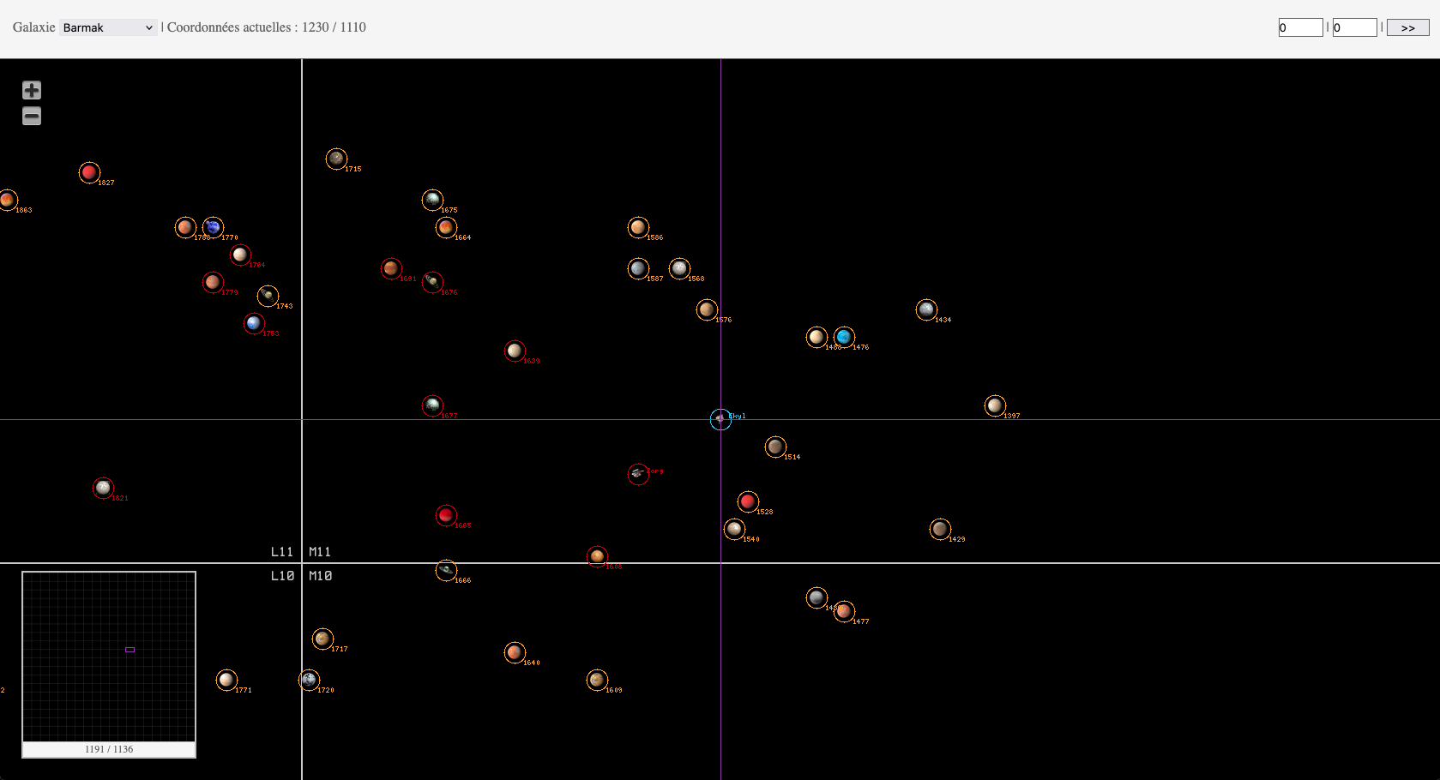Select planet 1576
Viewport: 1440px width, 780px height.
coord(707,309)
